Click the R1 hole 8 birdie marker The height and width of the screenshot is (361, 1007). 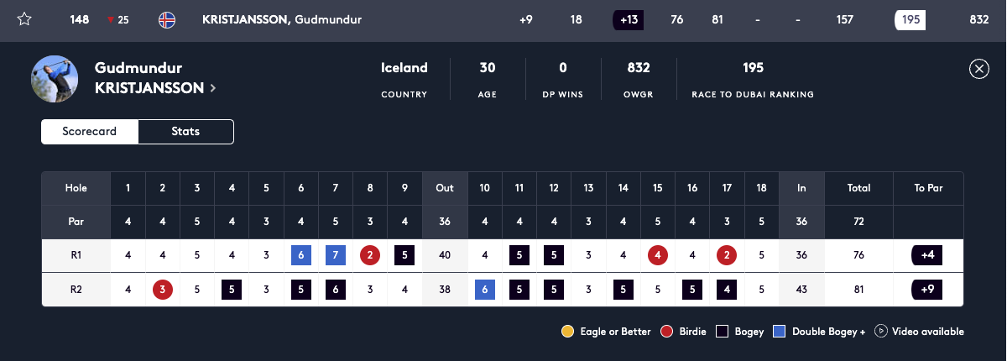(370, 255)
